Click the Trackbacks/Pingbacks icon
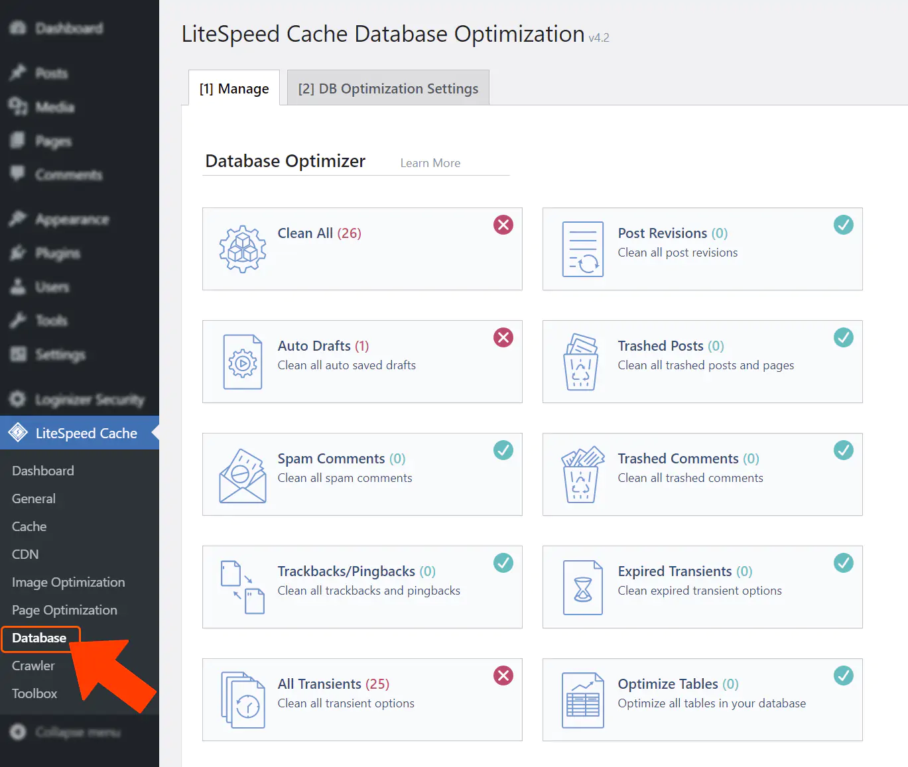 pyautogui.click(x=243, y=587)
